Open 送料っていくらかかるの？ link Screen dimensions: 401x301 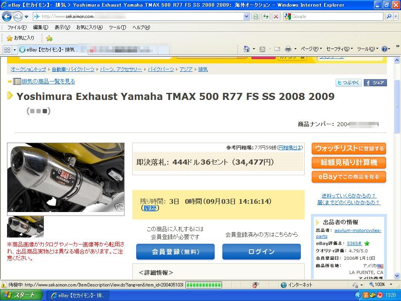[x=349, y=196]
